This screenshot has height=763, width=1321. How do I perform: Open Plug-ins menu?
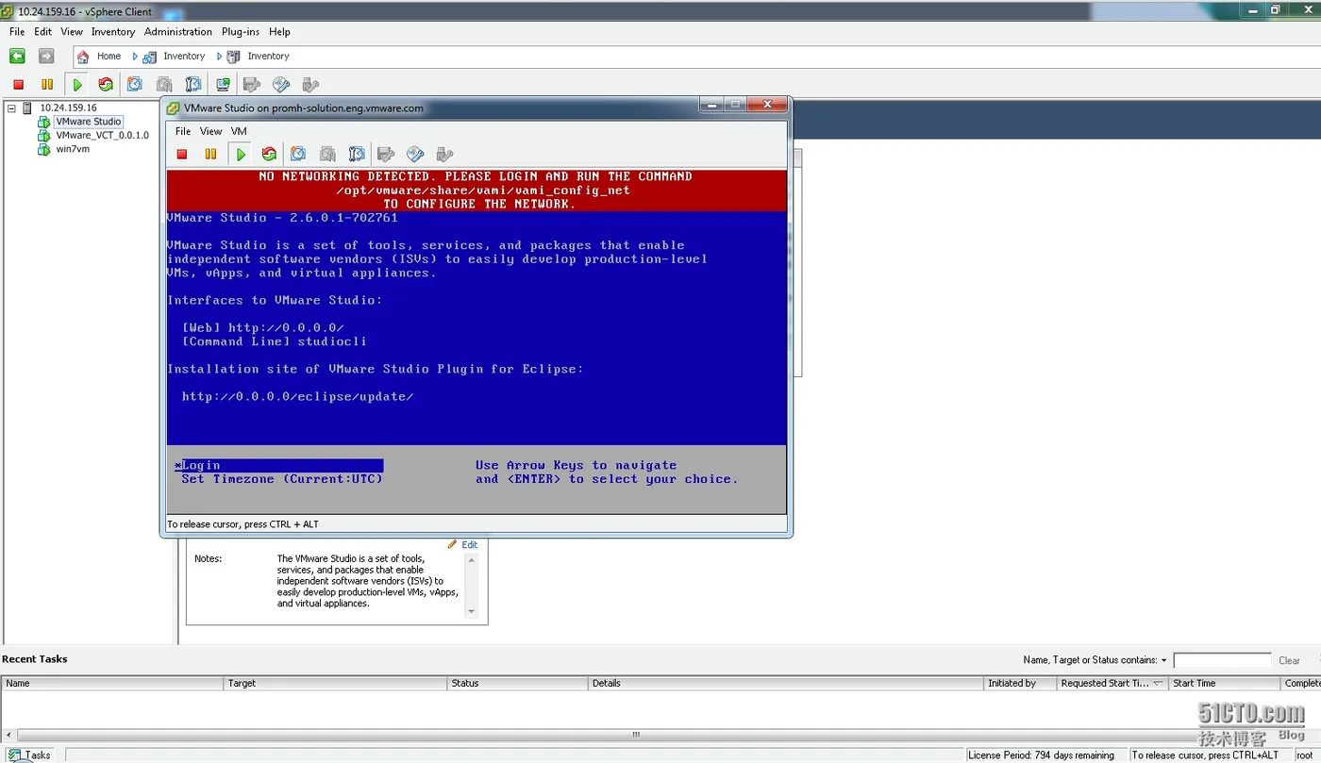pyautogui.click(x=241, y=31)
